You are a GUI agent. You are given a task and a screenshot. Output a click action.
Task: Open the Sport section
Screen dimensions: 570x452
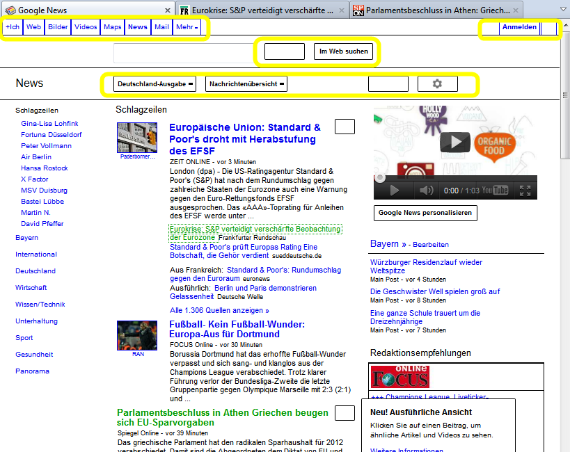[24, 338]
